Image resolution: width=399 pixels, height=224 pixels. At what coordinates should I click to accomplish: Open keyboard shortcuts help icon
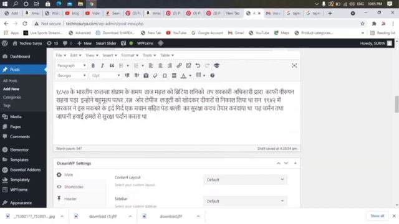(x=212, y=75)
